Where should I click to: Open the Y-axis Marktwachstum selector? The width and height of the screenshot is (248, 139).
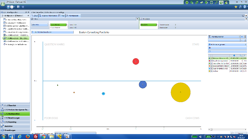(x=52, y=32)
